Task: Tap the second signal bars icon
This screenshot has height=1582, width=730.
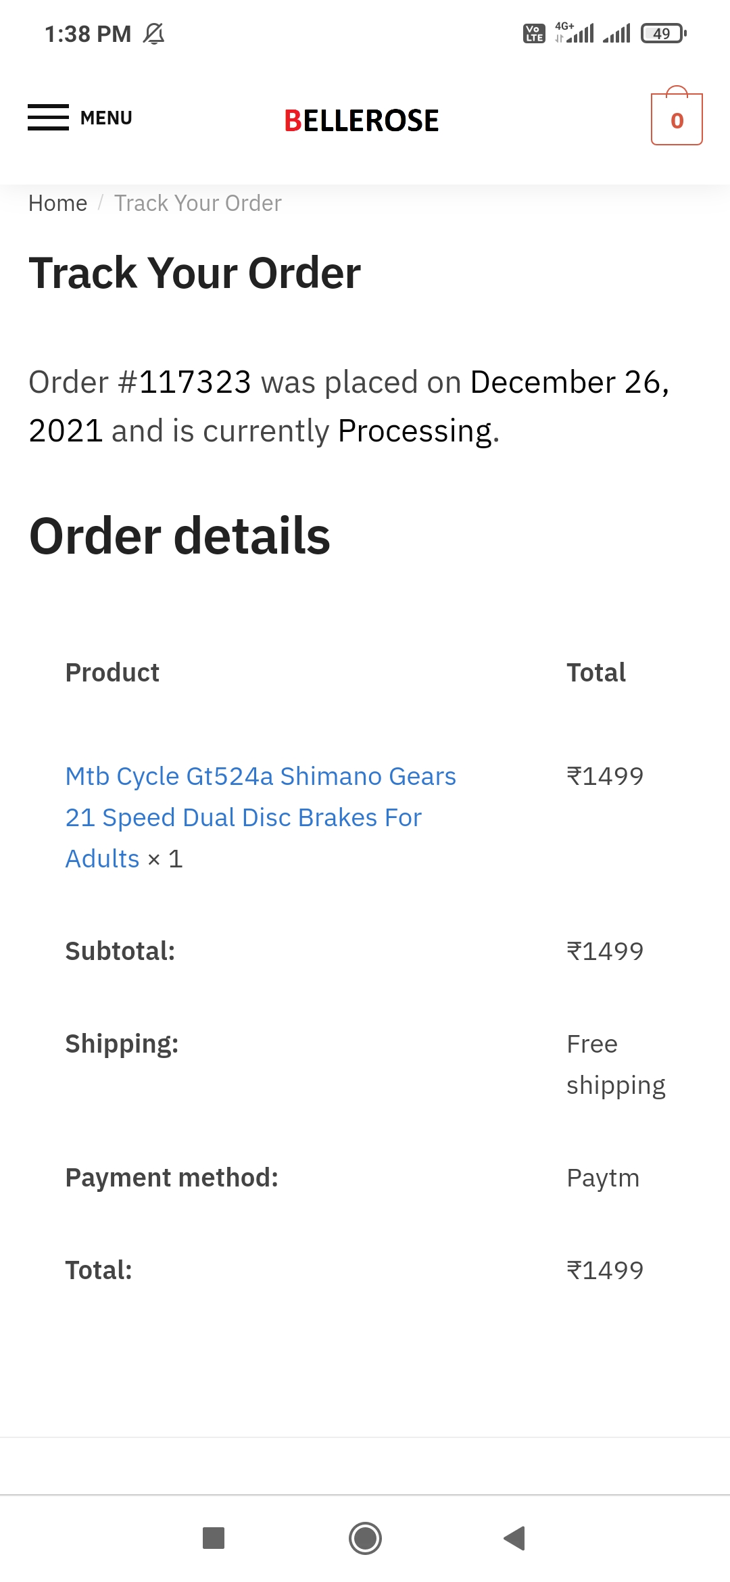Action: click(617, 33)
